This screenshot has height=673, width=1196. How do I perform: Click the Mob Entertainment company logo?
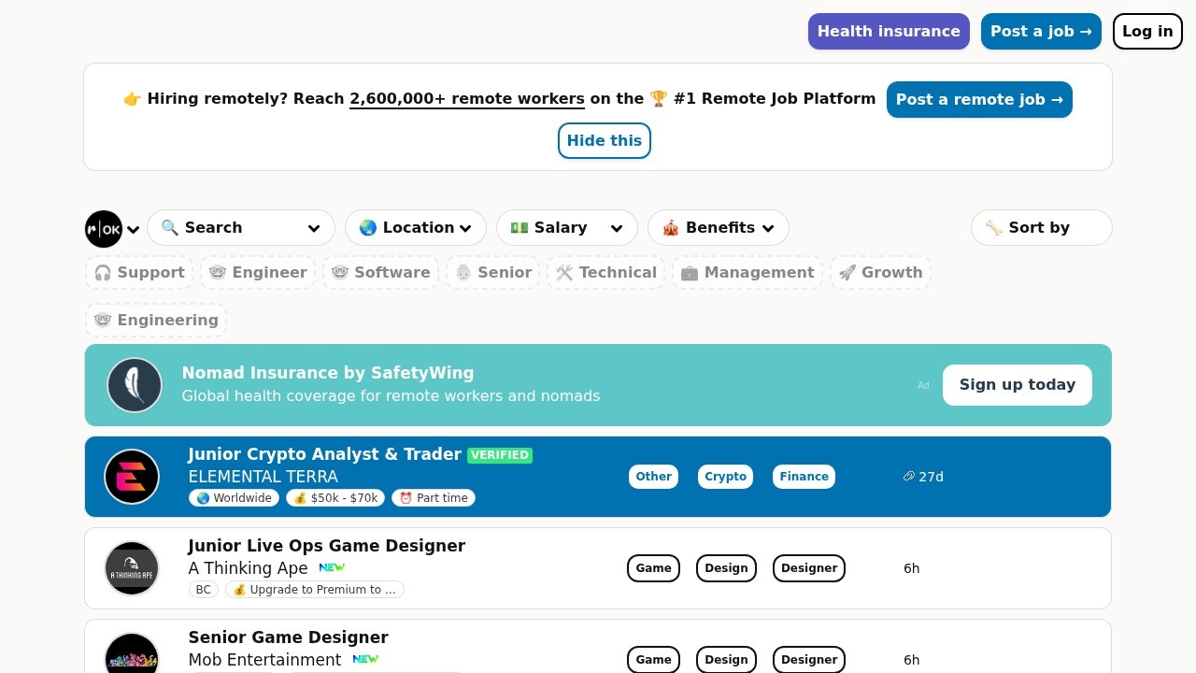pyautogui.click(x=132, y=655)
